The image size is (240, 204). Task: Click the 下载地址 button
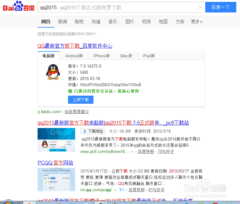[x=93, y=131]
